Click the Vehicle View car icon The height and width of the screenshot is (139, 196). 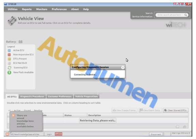point(12,20)
